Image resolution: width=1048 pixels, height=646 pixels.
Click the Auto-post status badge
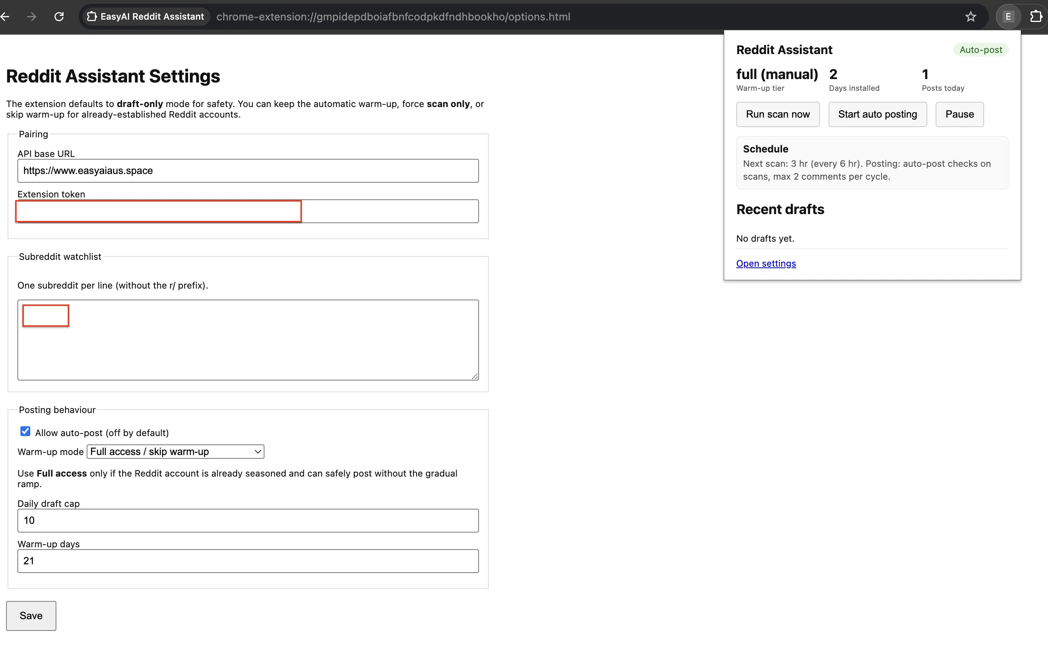pos(981,50)
